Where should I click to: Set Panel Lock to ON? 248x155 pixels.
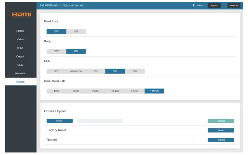[76, 32]
